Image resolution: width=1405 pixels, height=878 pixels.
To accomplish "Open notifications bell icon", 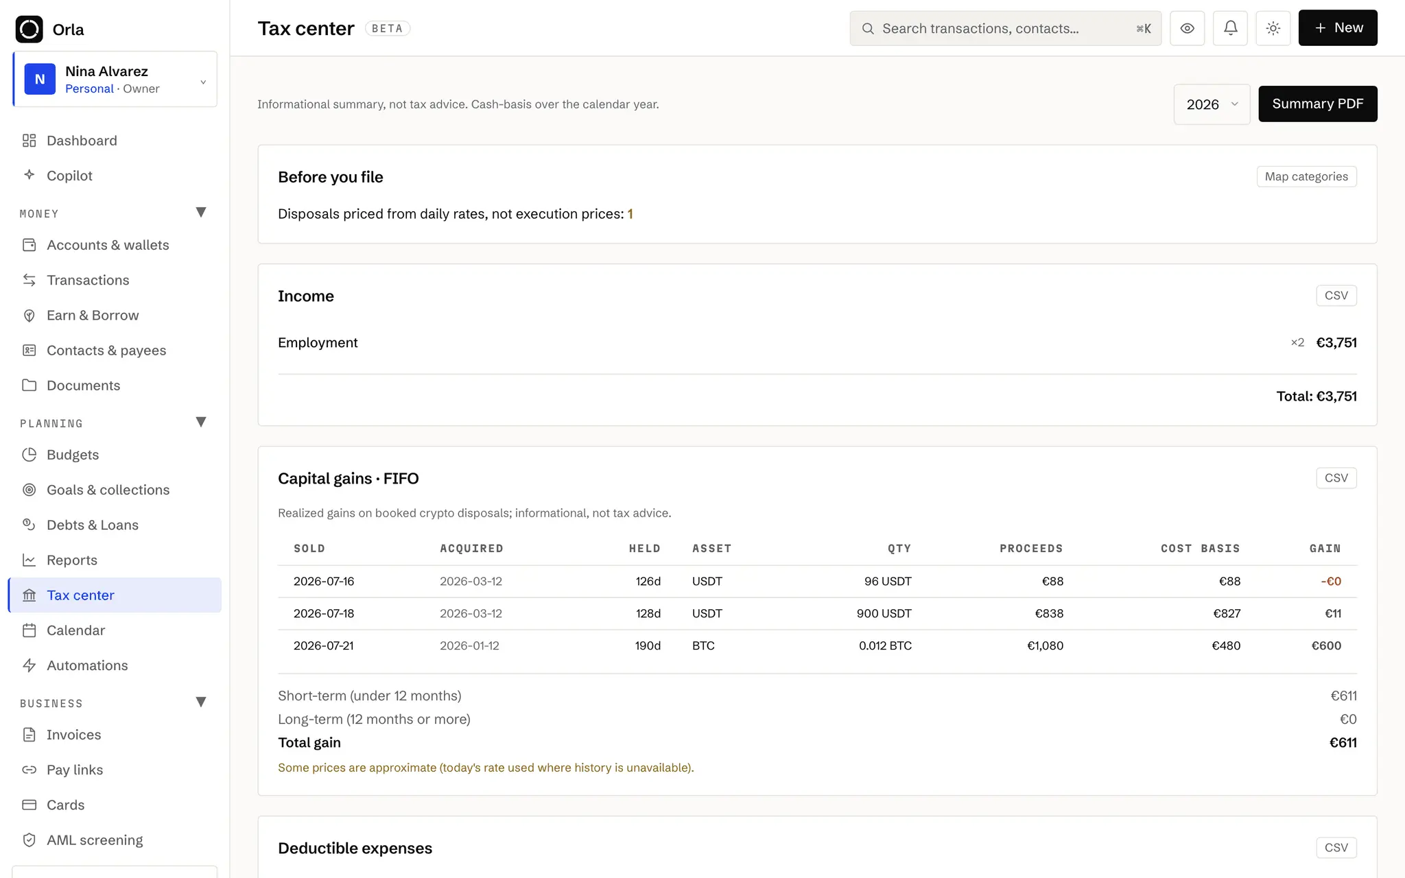I will (1230, 28).
